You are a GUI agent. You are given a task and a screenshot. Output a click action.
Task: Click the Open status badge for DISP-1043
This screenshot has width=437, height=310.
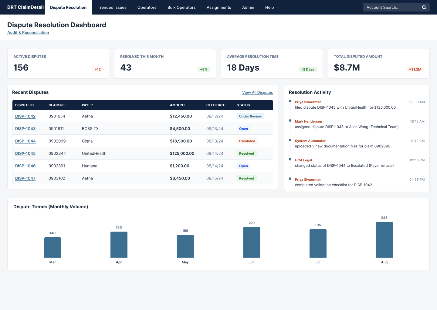243,129
